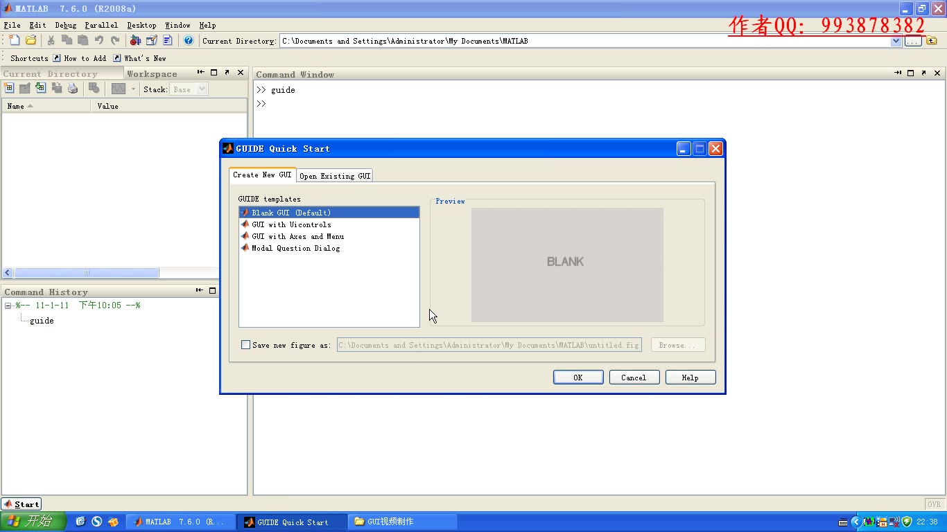Click the How to Add shortcut

[x=80, y=58]
